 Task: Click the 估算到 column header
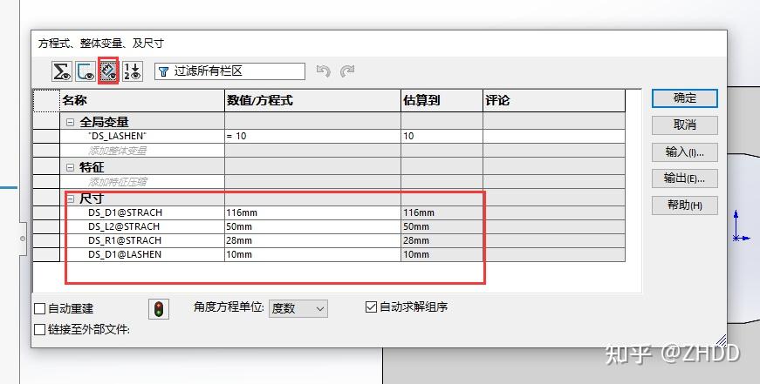442,101
